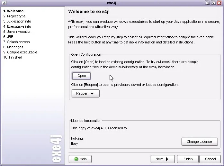Proceed with the Next button

pos(163,159)
